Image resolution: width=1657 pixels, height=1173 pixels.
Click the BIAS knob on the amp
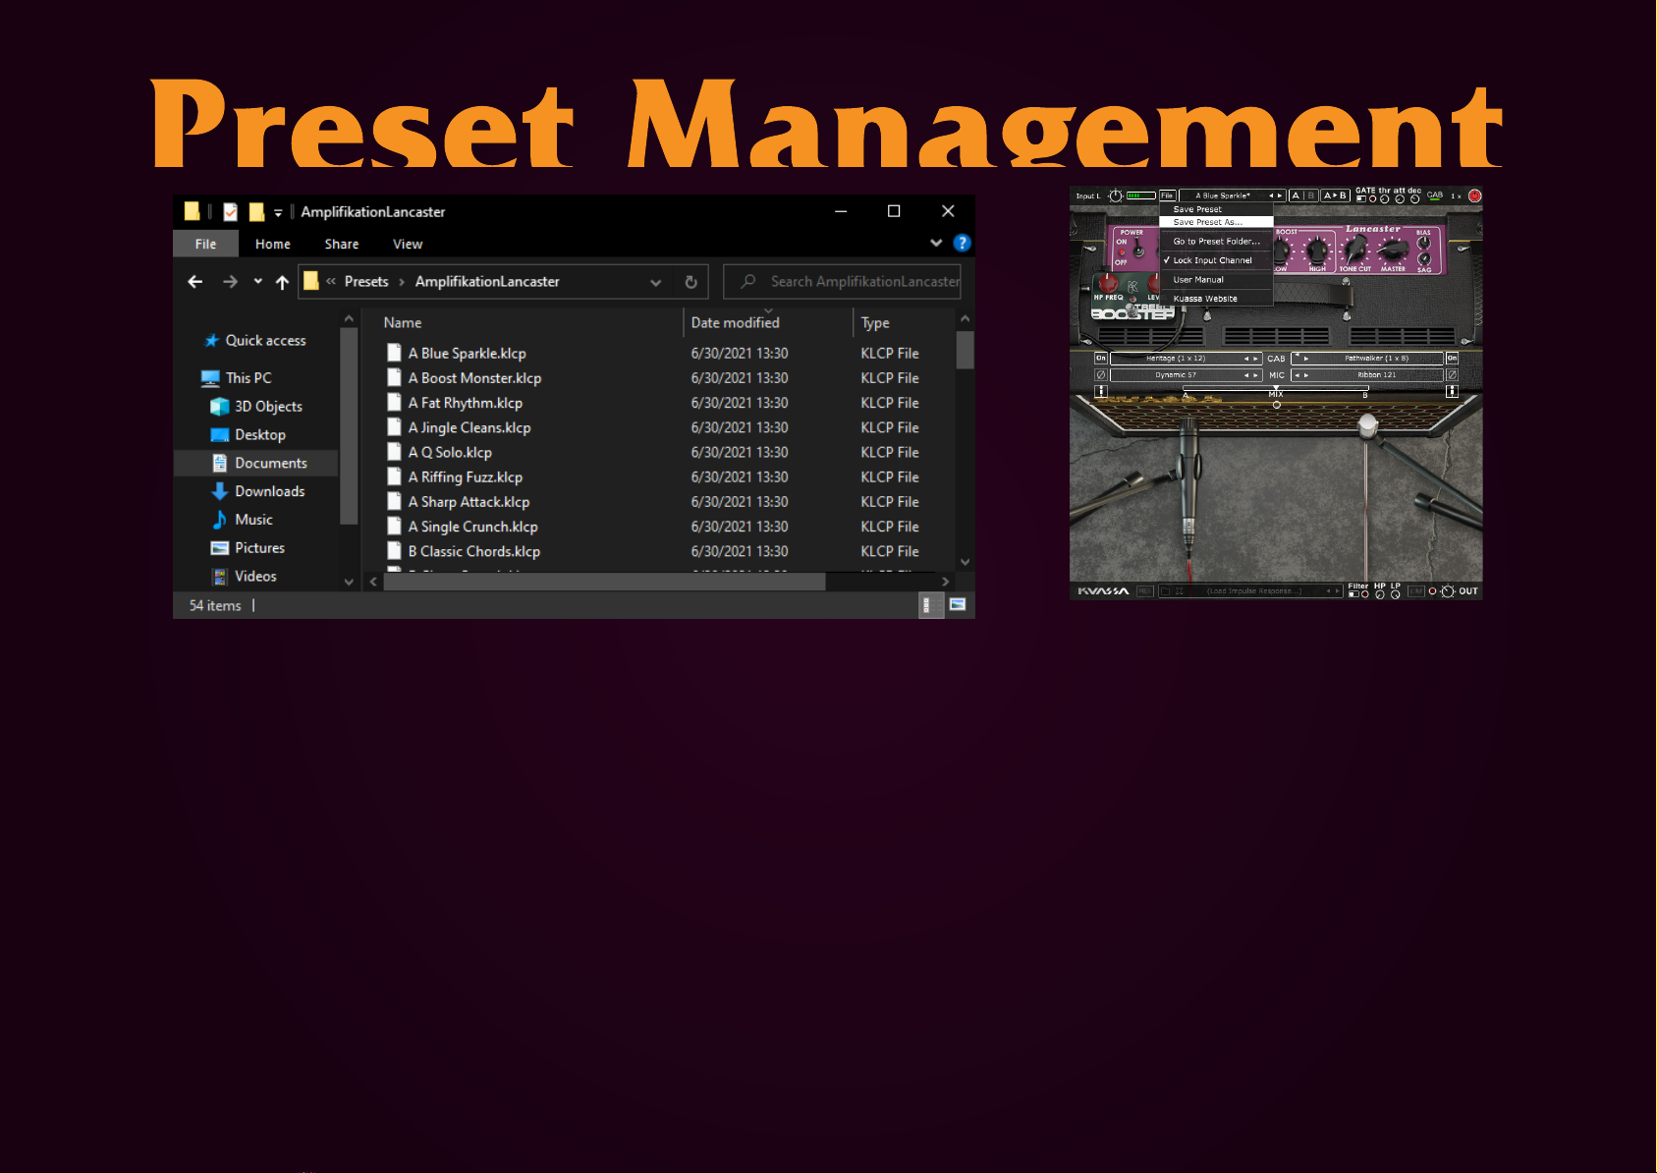click(x=1423, y=243)
